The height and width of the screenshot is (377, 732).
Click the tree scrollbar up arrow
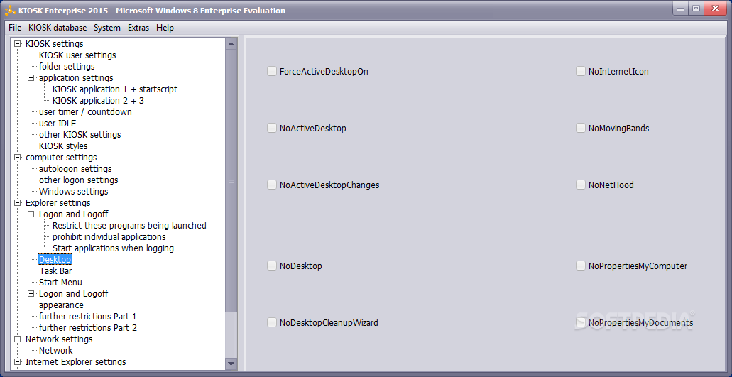tap(231, 44)
